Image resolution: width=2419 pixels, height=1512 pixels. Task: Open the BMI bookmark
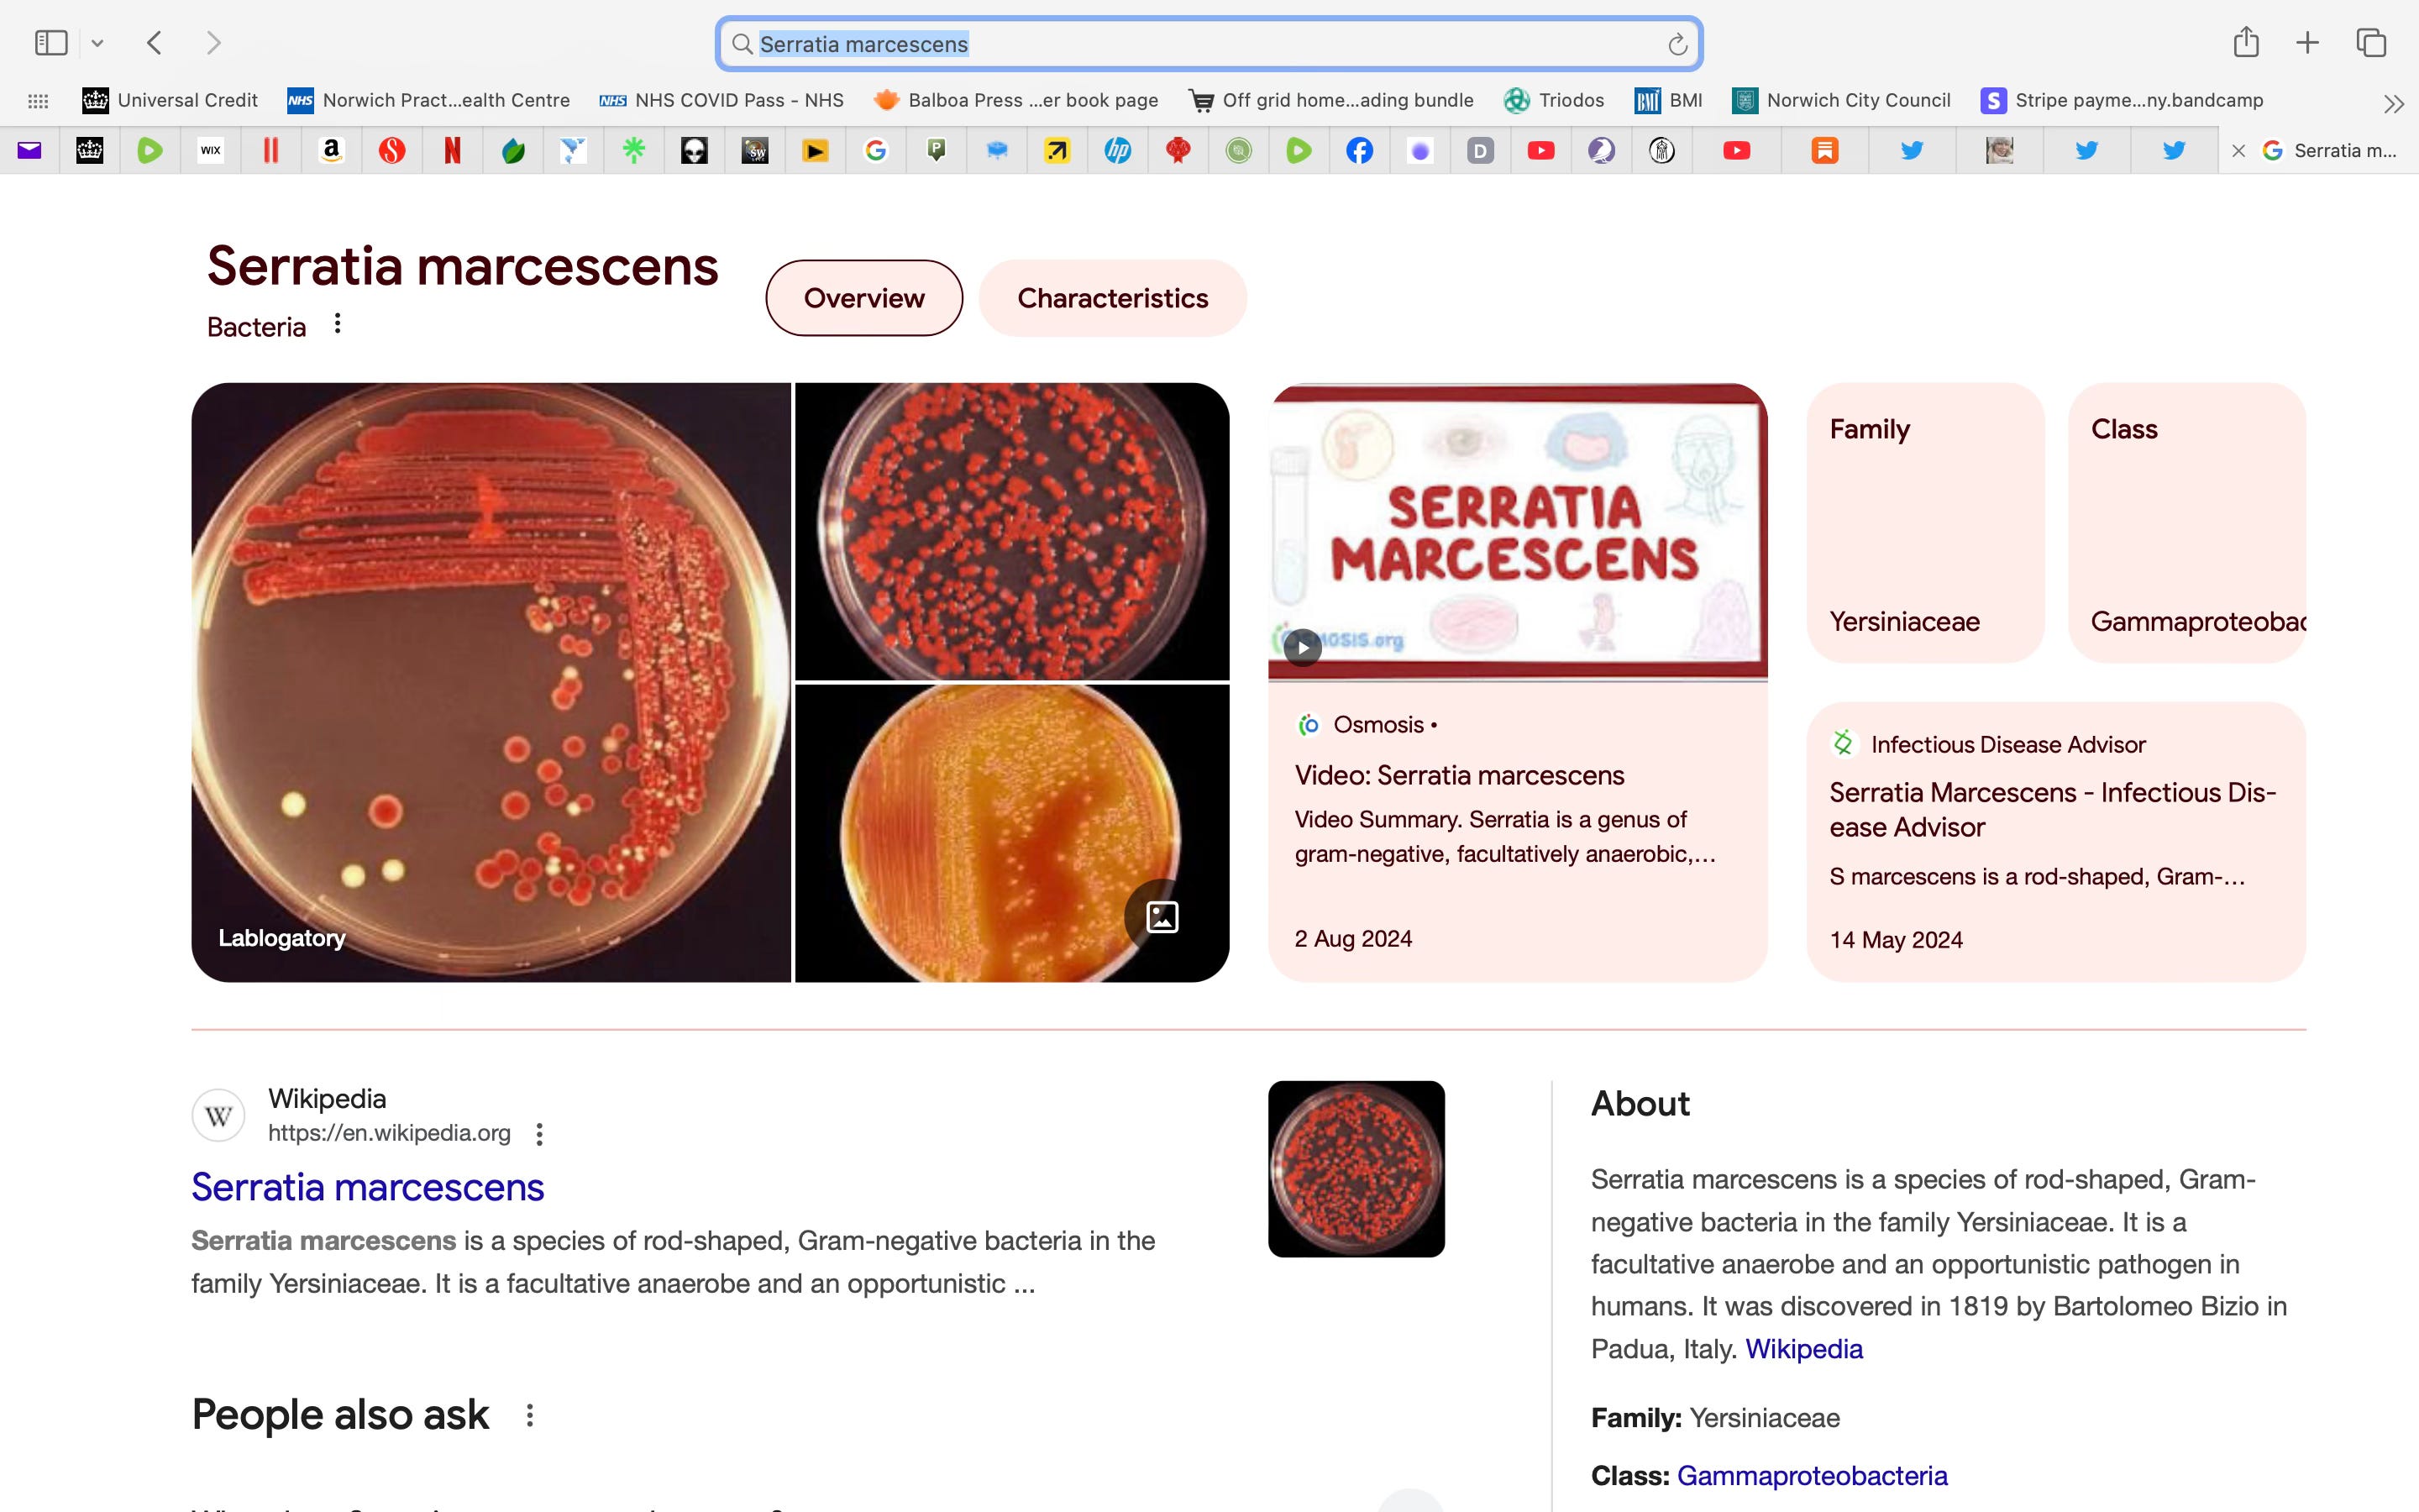[x=1668, y=100]
